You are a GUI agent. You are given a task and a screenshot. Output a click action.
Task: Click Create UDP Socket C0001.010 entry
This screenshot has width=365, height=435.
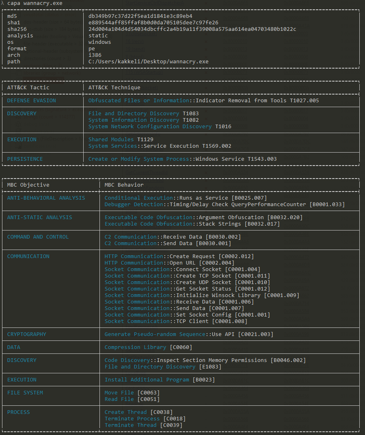187,282
